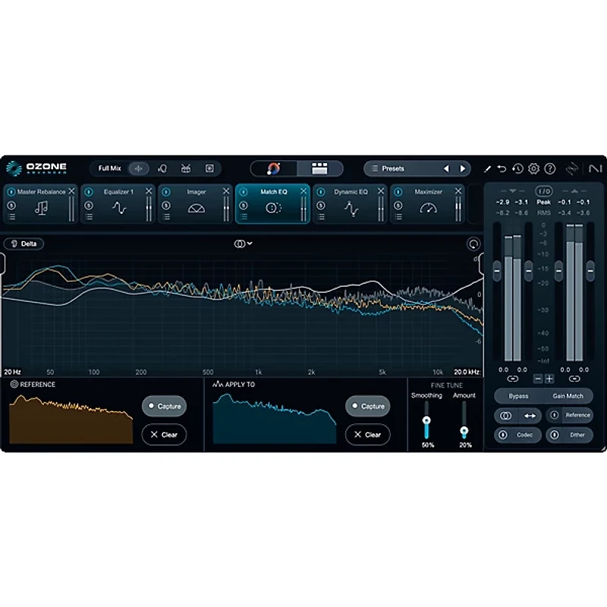Open the help question mark icon
This screenshot has height=607, width=607.
[x=549, y=168]
